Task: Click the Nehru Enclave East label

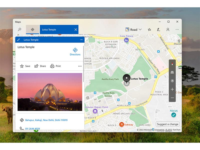Action: coord(124,114)
